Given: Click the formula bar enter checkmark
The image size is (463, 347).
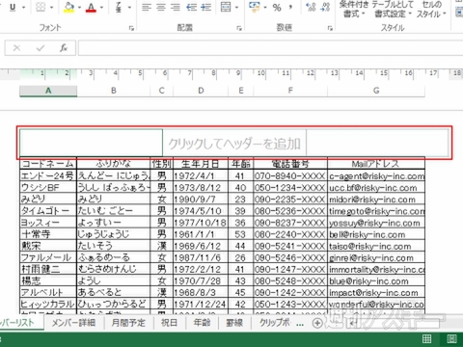Looking at the screenshot, I should 41,48.
